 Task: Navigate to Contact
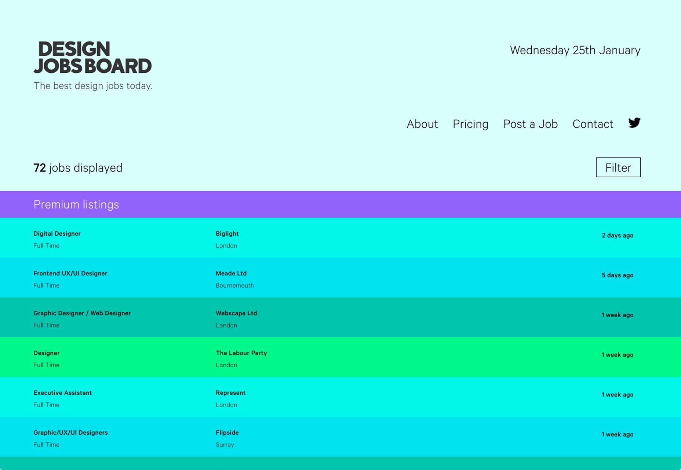593,124
